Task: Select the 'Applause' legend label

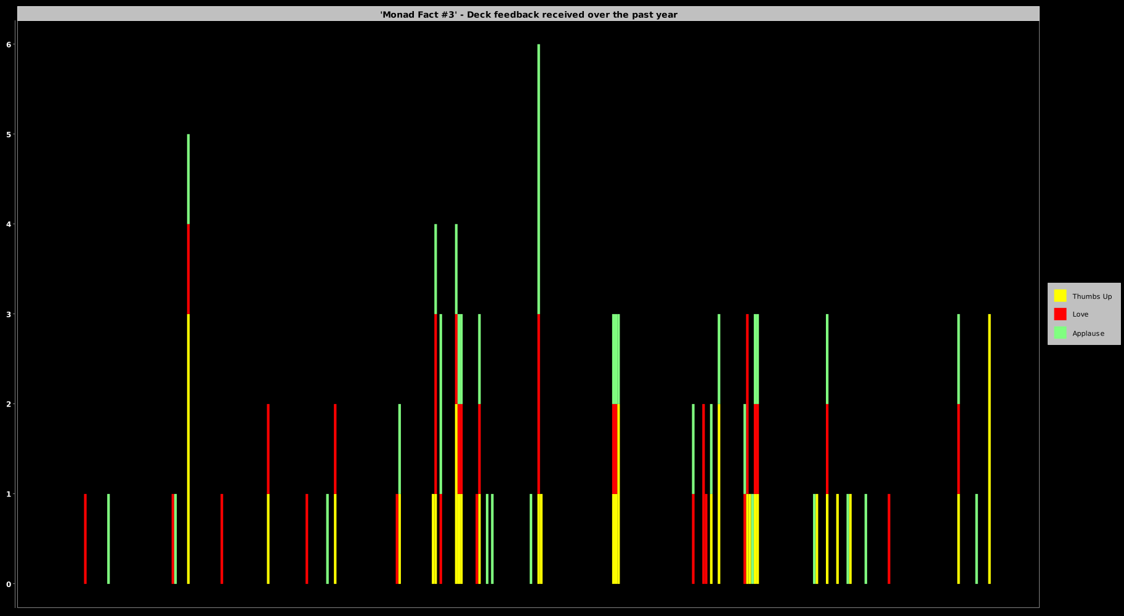Action: pyautogui.click(x=1088, y=333)
